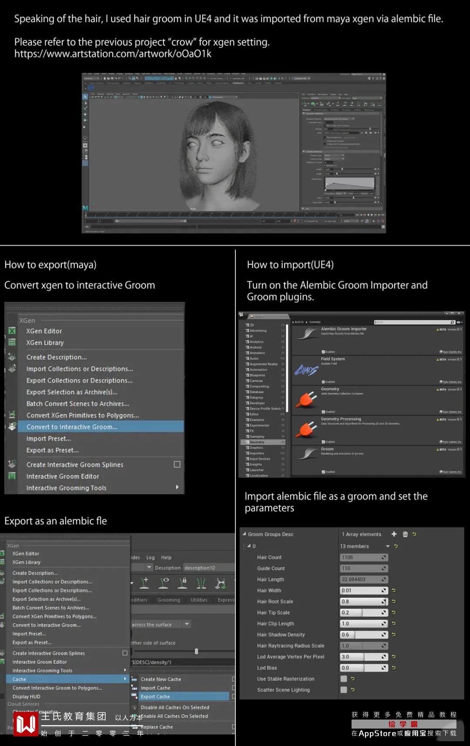Toggle Enabled for Alembic Groom Importer
470x746 pixels.
[x=323, y=352]
